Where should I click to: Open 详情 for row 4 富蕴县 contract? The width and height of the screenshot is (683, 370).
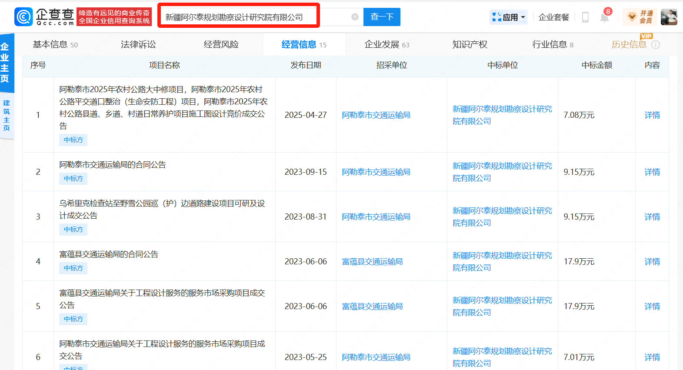(x=652, y=261)
